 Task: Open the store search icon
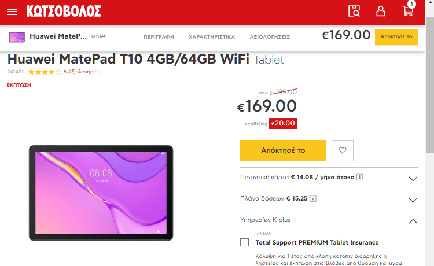354,12
